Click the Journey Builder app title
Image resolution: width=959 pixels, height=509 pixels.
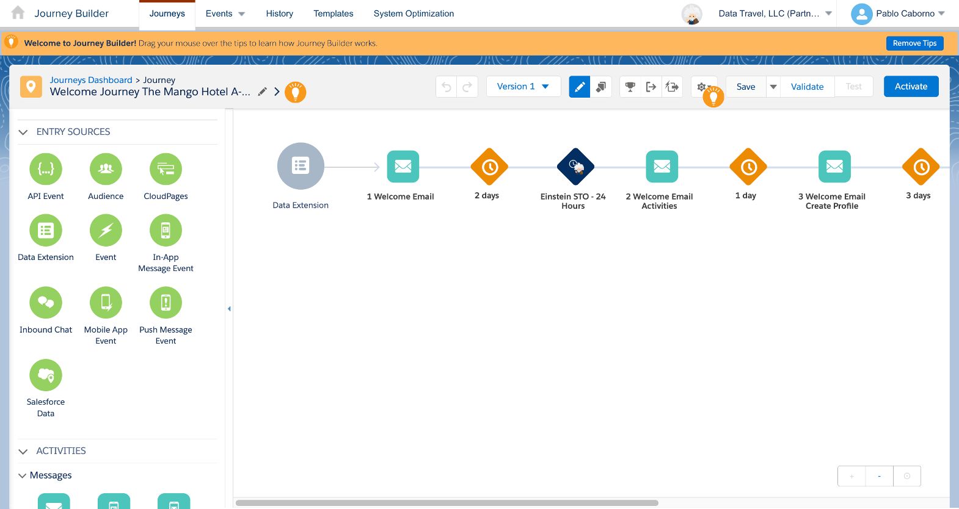(71, 13)
